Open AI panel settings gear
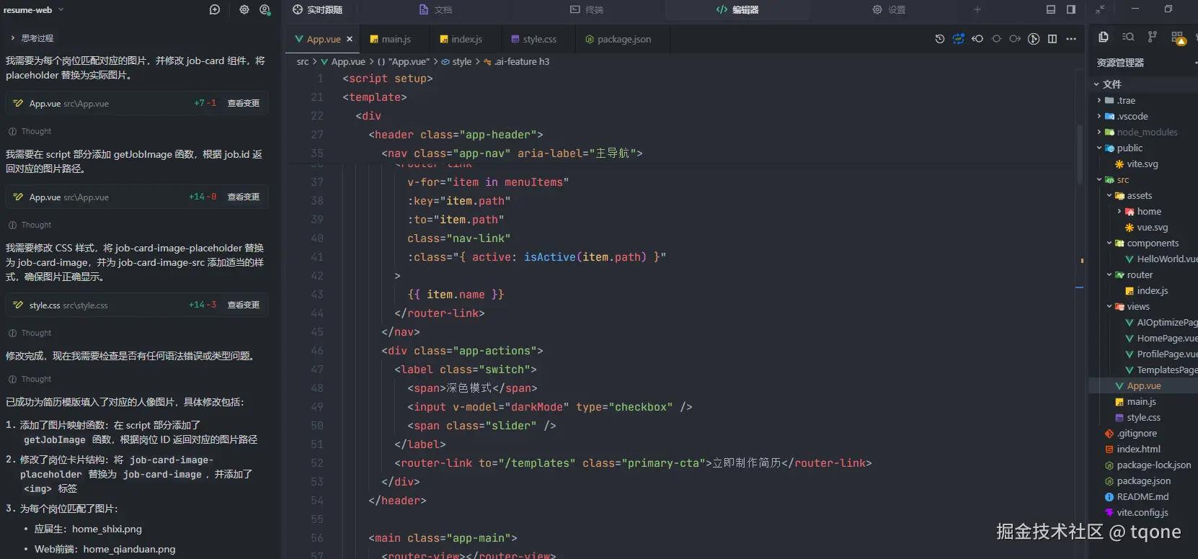1198x559 pixels. pos(244,9)
